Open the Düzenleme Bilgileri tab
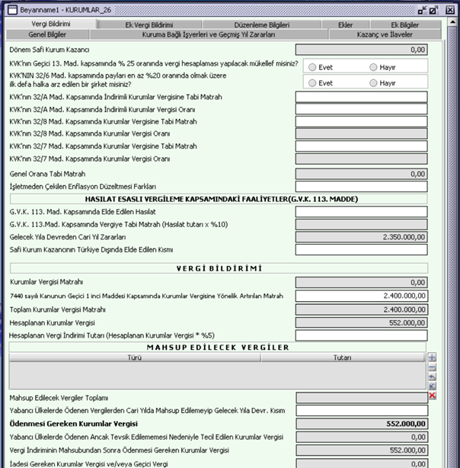 pyautogui.click(x=262, y=25)
